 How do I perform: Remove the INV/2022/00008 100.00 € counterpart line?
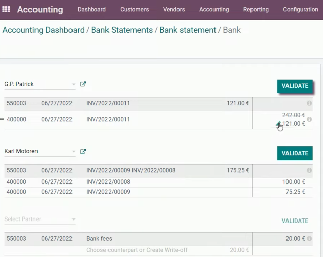tap(158, 182)
